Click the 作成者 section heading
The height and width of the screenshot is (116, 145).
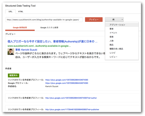8,69
